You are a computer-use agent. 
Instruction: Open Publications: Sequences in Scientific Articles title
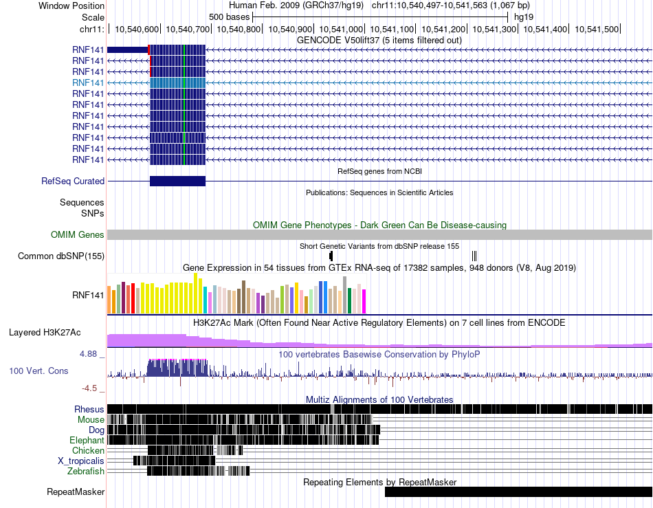tap(379, 192)
